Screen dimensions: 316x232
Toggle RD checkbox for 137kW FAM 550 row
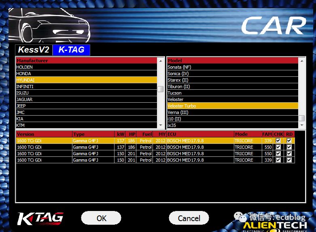[289, 147]
